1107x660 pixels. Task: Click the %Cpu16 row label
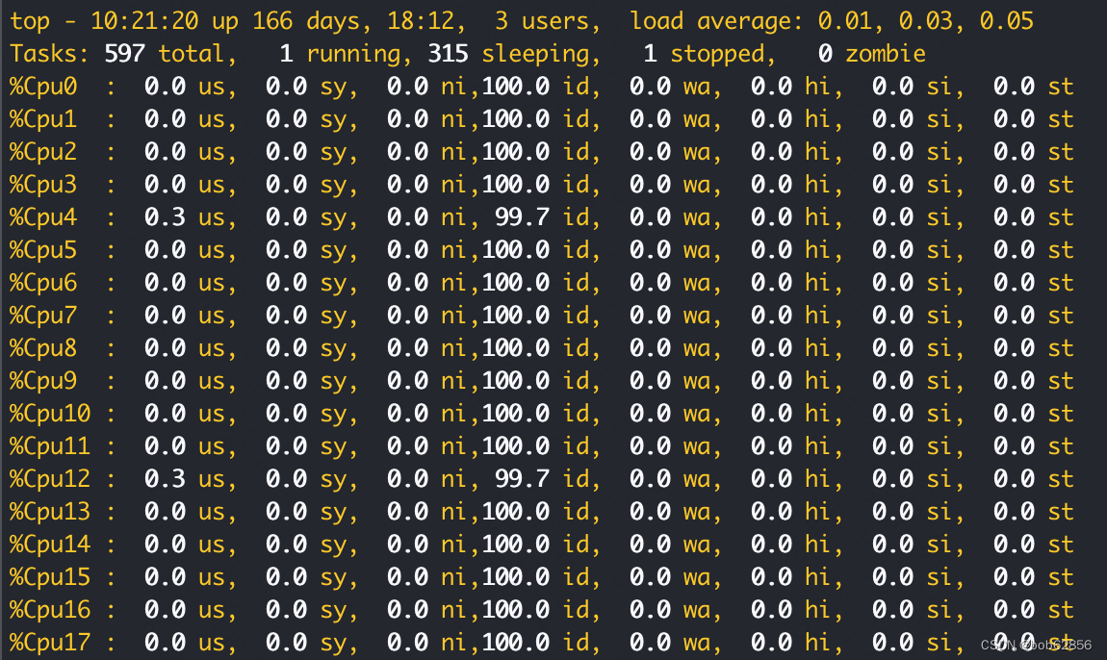(x=50, y=610)
